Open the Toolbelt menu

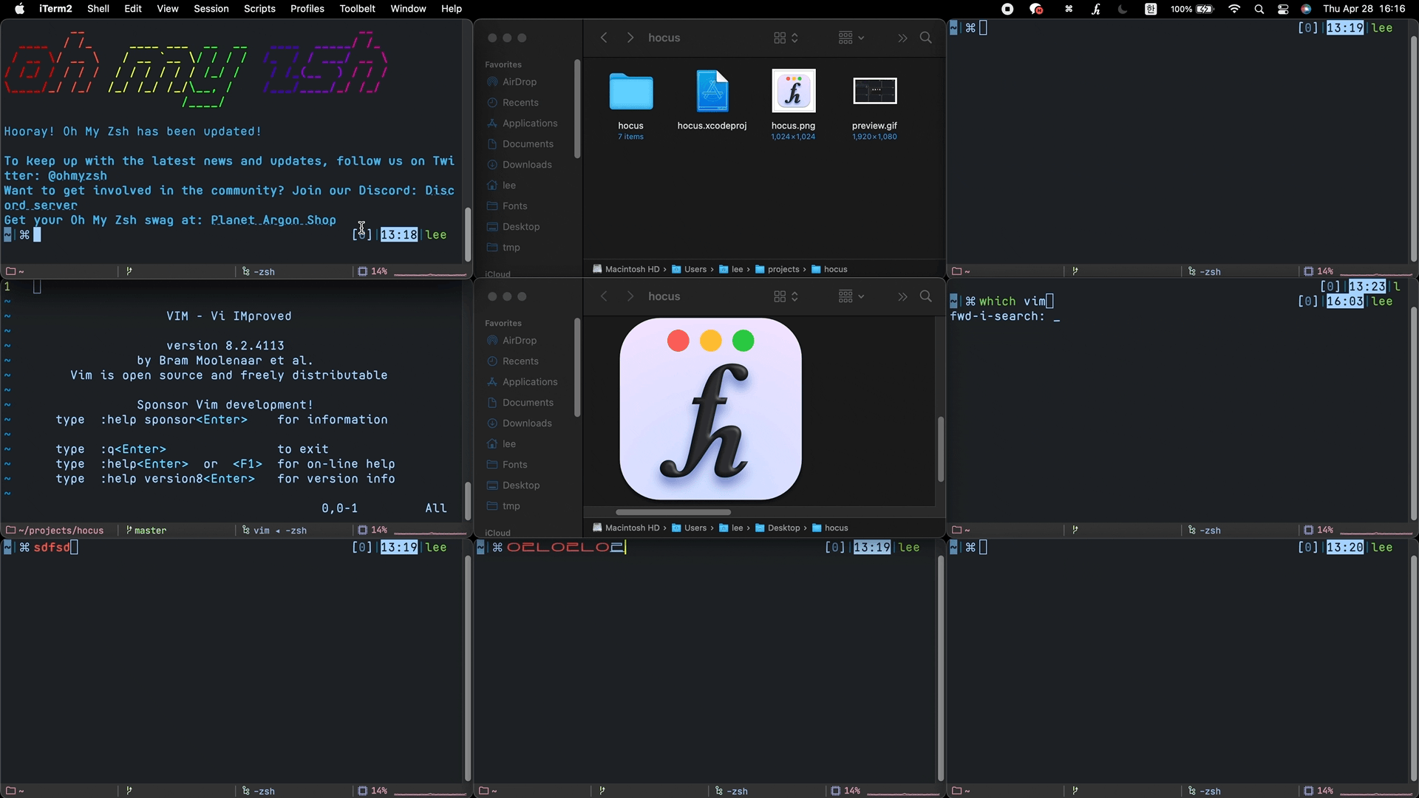[x=358, y=9]
